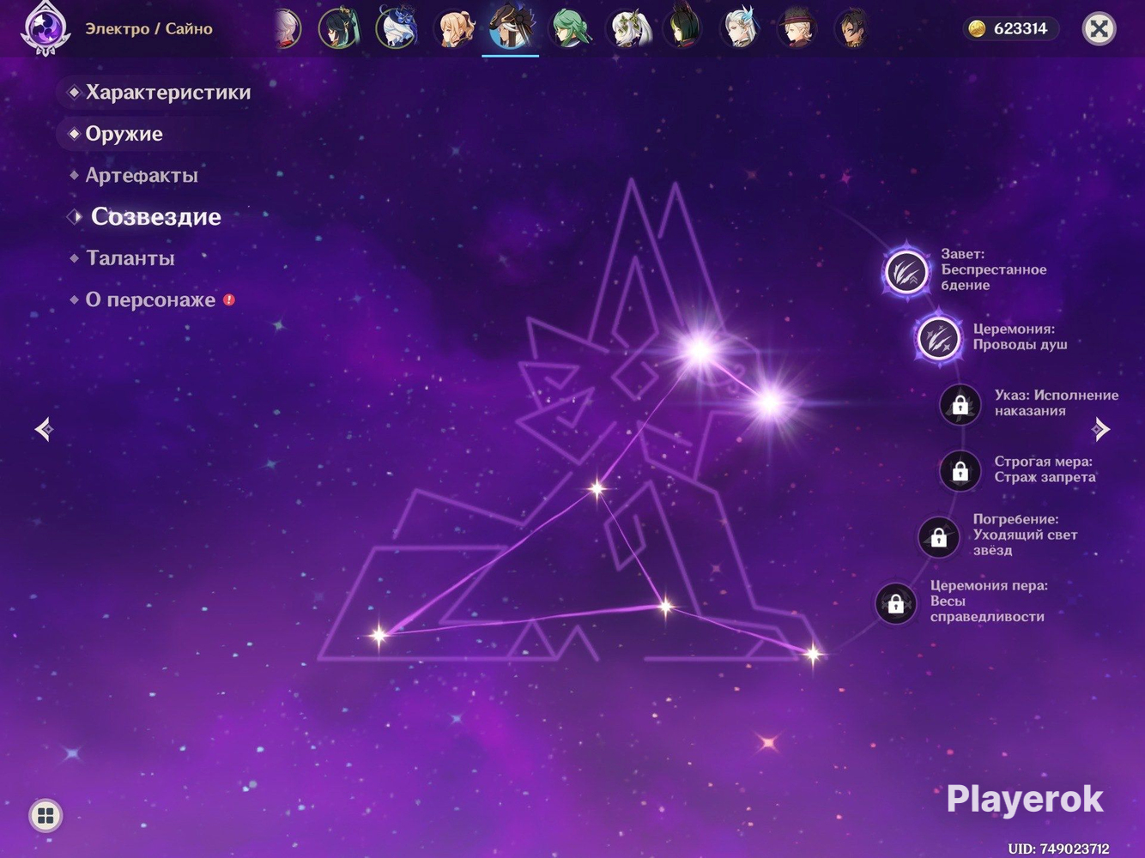Image resolution: width=1145 pixels, height=858 pixels.
Task: Switch to the blonde ponytail character avatar
Action: click(454, 28)
